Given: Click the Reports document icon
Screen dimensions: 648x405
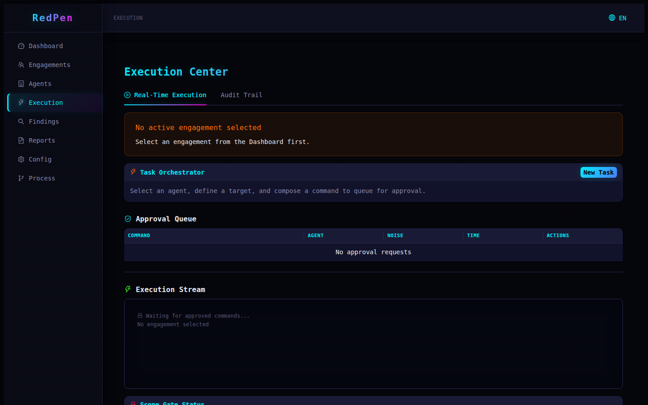Looking at the screenshot, I should [21, 140].
